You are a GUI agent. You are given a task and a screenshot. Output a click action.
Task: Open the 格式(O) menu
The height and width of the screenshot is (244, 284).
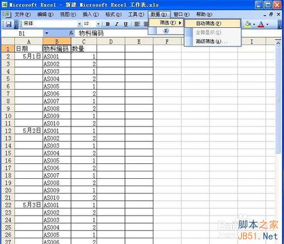coord(114,14)
